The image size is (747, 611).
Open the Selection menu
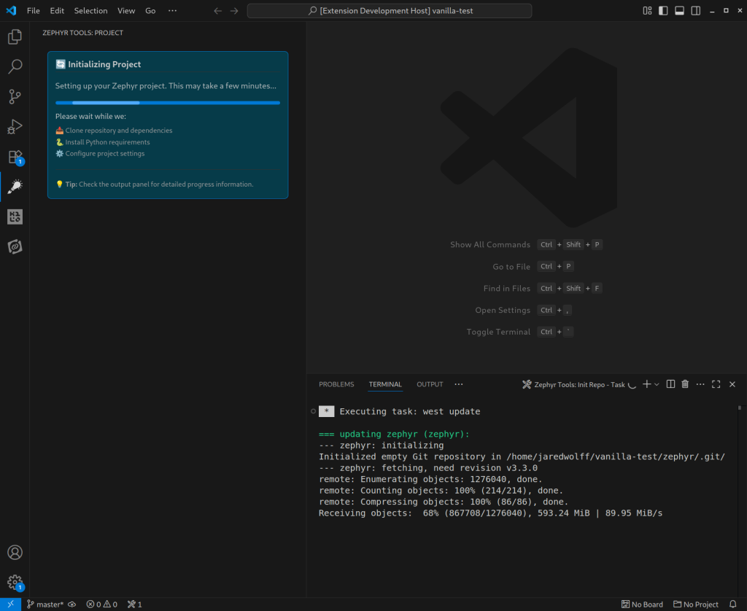[90, 10]
